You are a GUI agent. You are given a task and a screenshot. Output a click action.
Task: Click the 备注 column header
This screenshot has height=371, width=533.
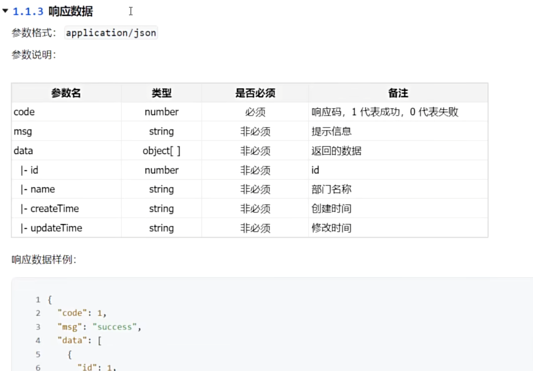tap(398, 93)
